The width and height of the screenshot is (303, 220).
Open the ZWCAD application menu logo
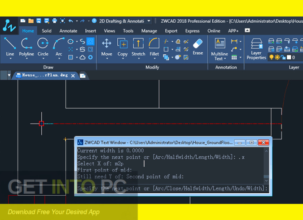9,26
